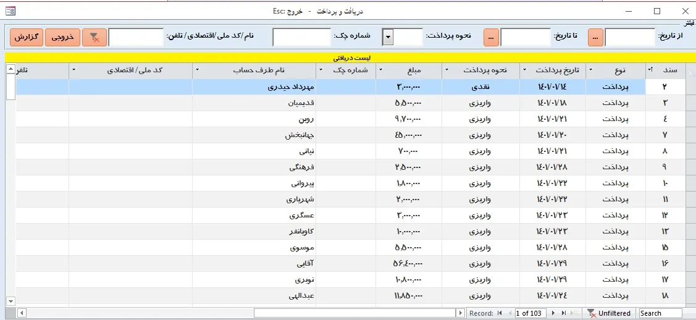This screenshot has height=320, width=696.
Task: Click the Search box in record navigator
Action: pos(660,313)
